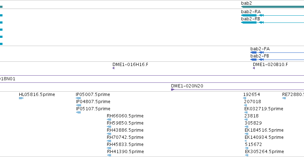Image resolution: width=304 pixels, height=157 pixels.
Task: Open the EK032719.5prime label
Action: click(264, 109)
